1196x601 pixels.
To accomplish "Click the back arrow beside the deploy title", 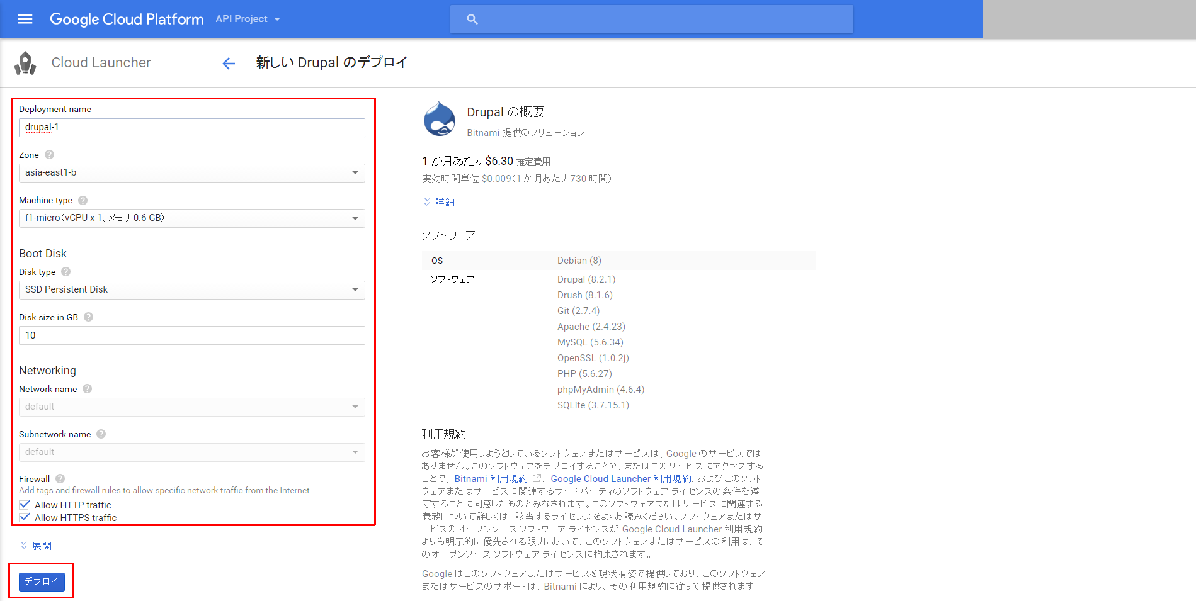I will click(228, 63).
